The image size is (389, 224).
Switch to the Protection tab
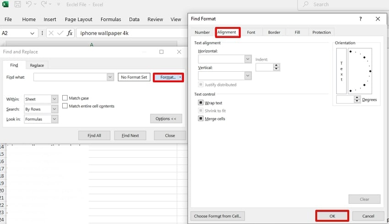(321, 32)
